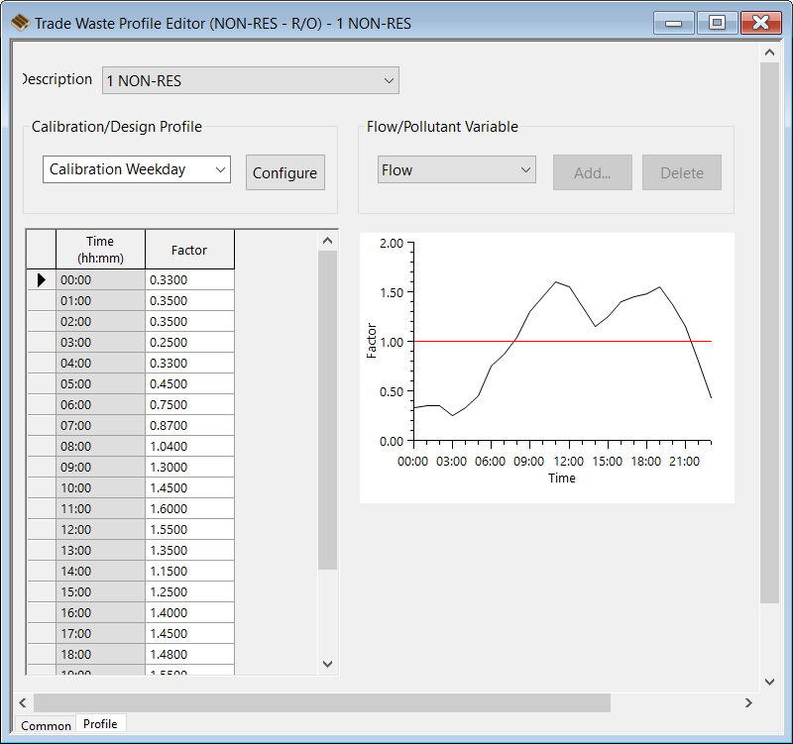793x744 pixels.
Task: Click the Configure button
Action: click(x=284, y=172)
